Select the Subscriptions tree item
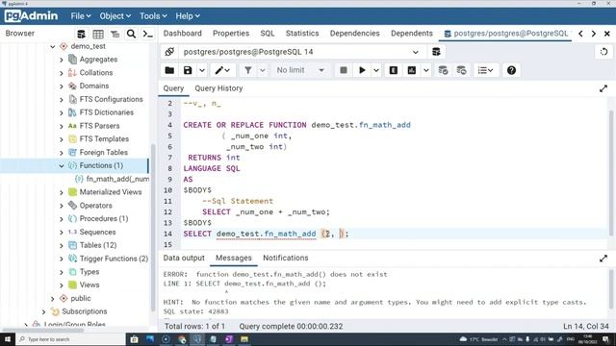The image size is (616, 346). [84, 311]
